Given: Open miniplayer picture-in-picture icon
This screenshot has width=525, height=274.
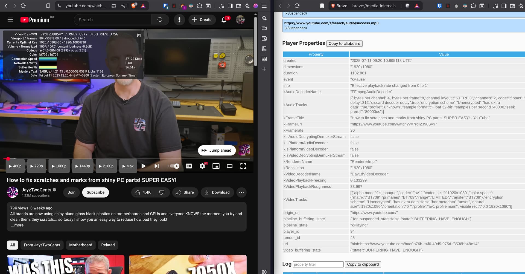Looking at the screenshot, I should tap(216, 166).
